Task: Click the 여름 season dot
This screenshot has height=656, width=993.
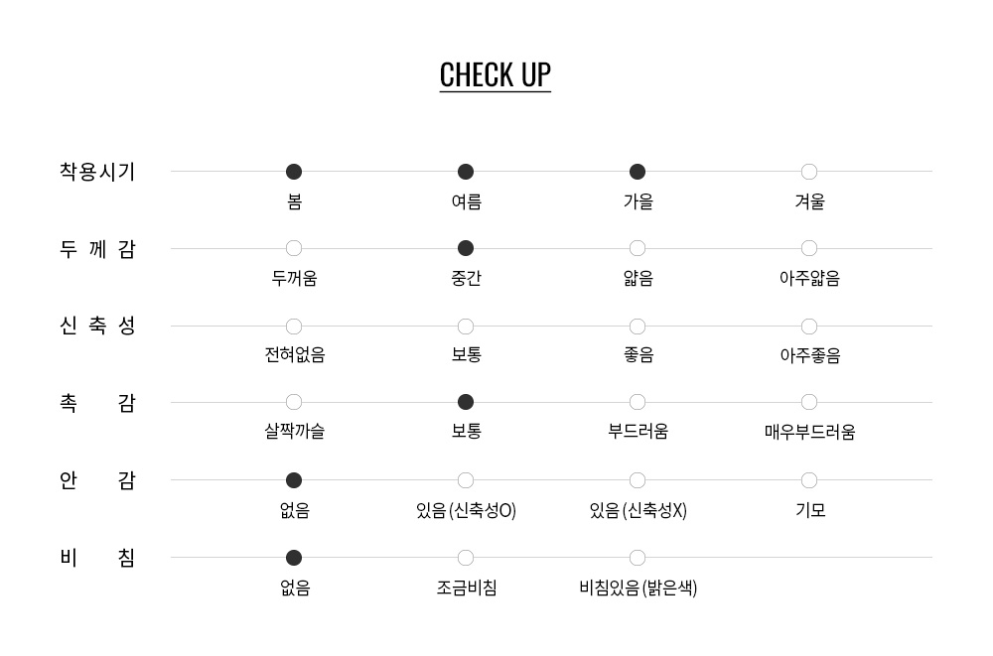Action: 466,172
